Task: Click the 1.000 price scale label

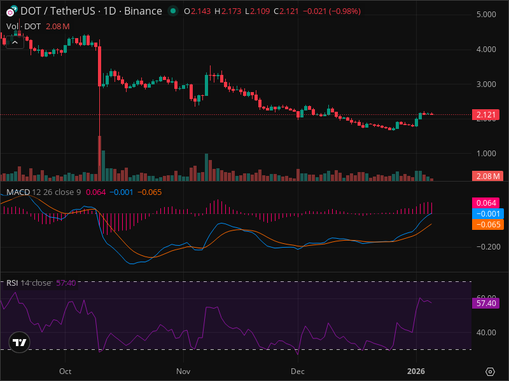Action: pos(486,153)
